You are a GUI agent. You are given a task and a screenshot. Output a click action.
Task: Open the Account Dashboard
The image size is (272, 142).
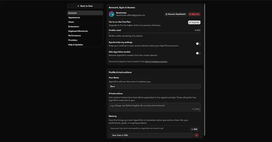pos(175,14)
